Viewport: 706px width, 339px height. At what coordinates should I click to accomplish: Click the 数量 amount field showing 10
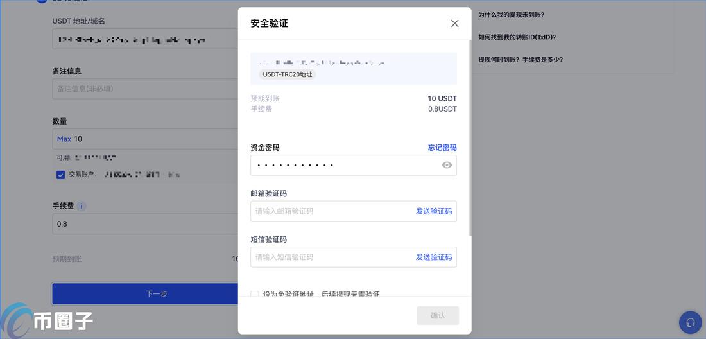tap(145, 139)
